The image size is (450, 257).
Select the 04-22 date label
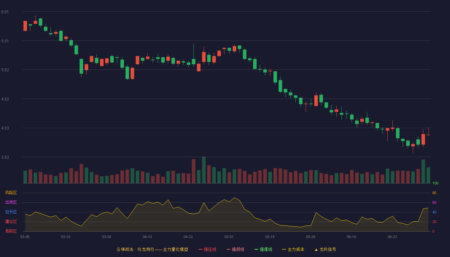coord(188,237)
